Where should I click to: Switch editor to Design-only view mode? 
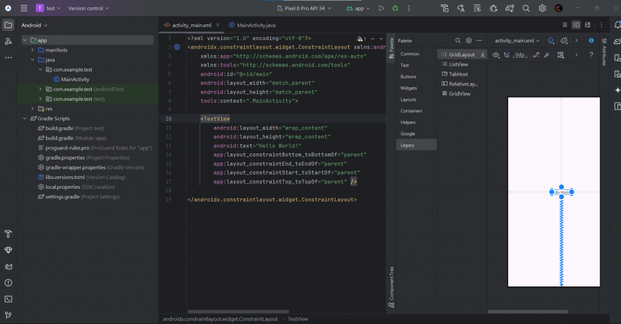click(x=587, y=25)
